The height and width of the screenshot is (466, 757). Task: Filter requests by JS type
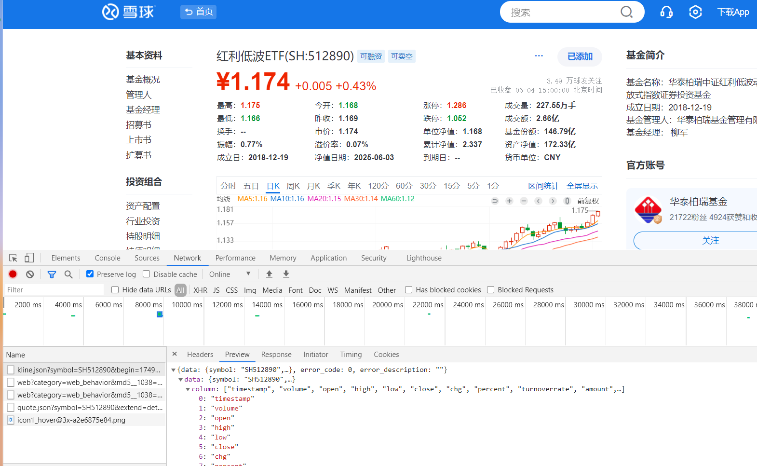(216, 290)
